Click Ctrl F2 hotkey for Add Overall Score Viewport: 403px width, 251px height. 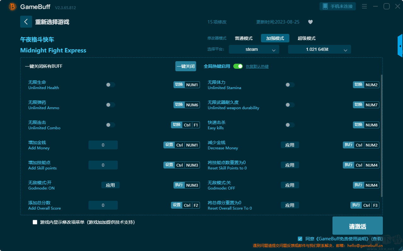coord(185,205)
